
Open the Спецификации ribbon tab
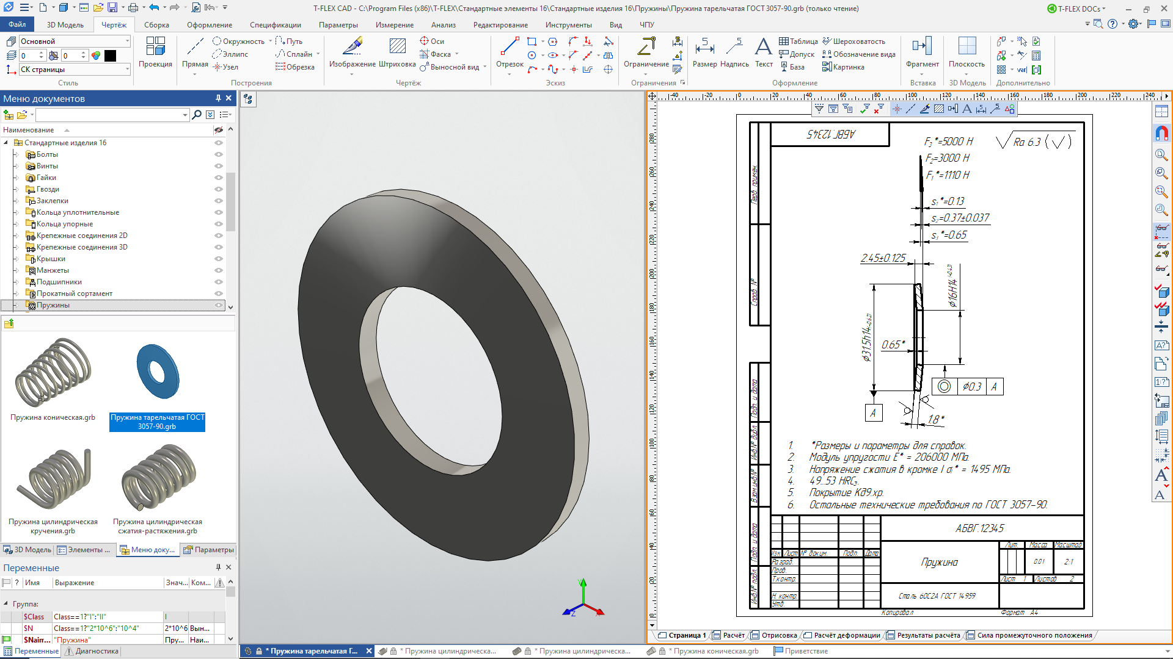click(x=275, y=25)
